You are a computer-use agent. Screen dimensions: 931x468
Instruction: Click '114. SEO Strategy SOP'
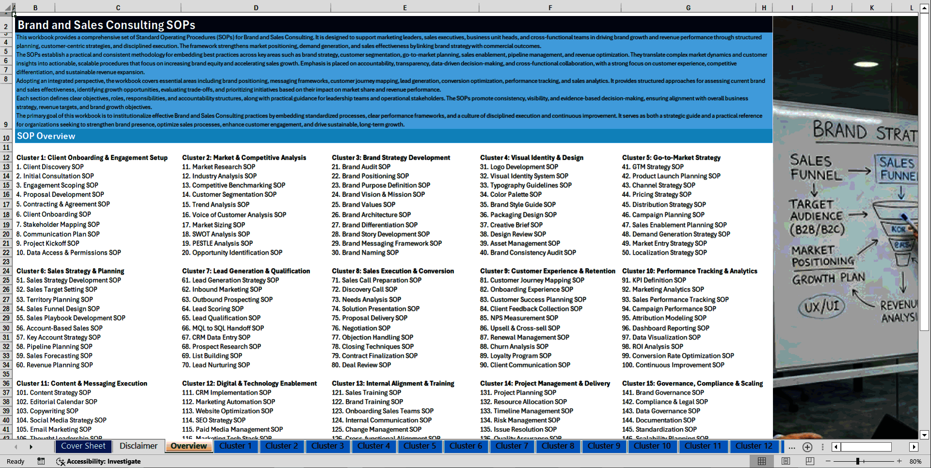(214, 420)
